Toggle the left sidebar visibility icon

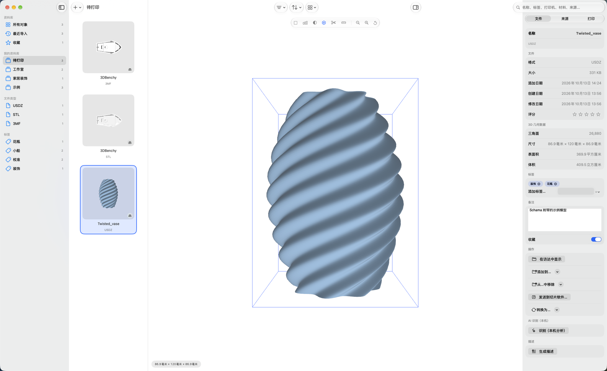[x=62, y=7]
